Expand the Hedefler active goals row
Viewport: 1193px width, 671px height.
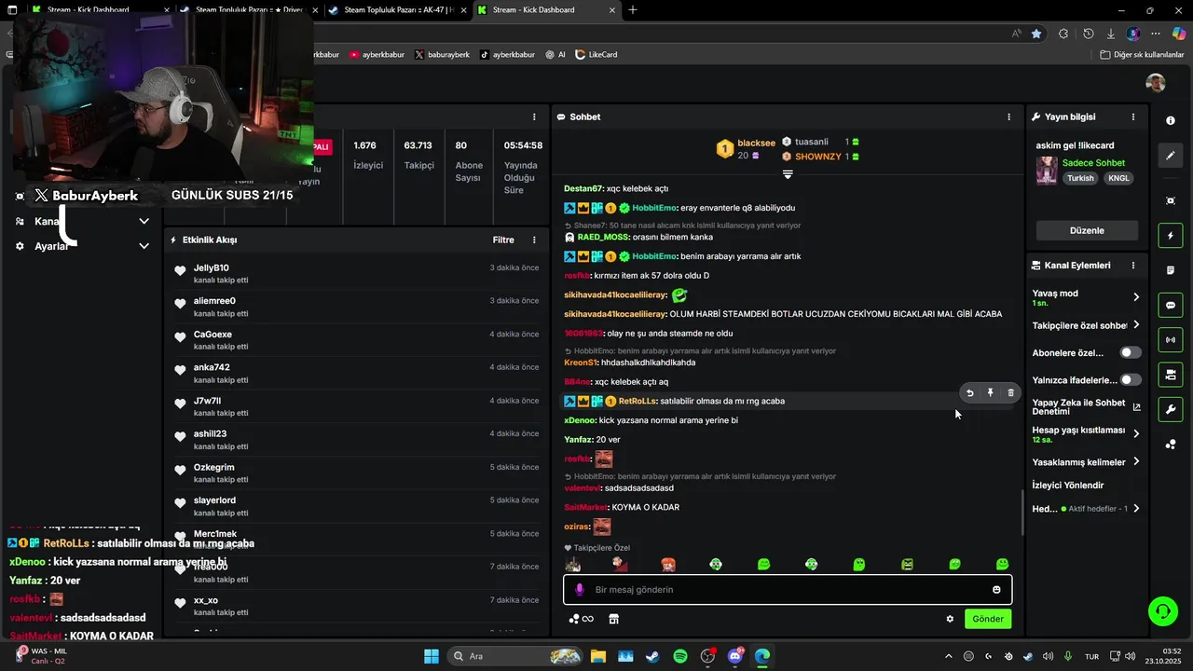[1135, 509]
